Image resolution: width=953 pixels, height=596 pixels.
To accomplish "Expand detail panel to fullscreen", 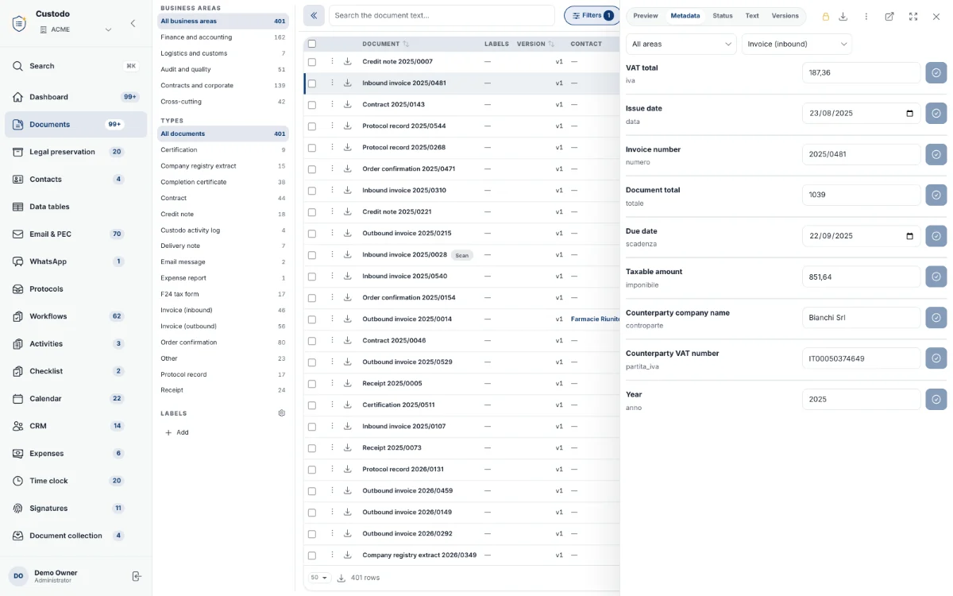I will coord(913,16).
